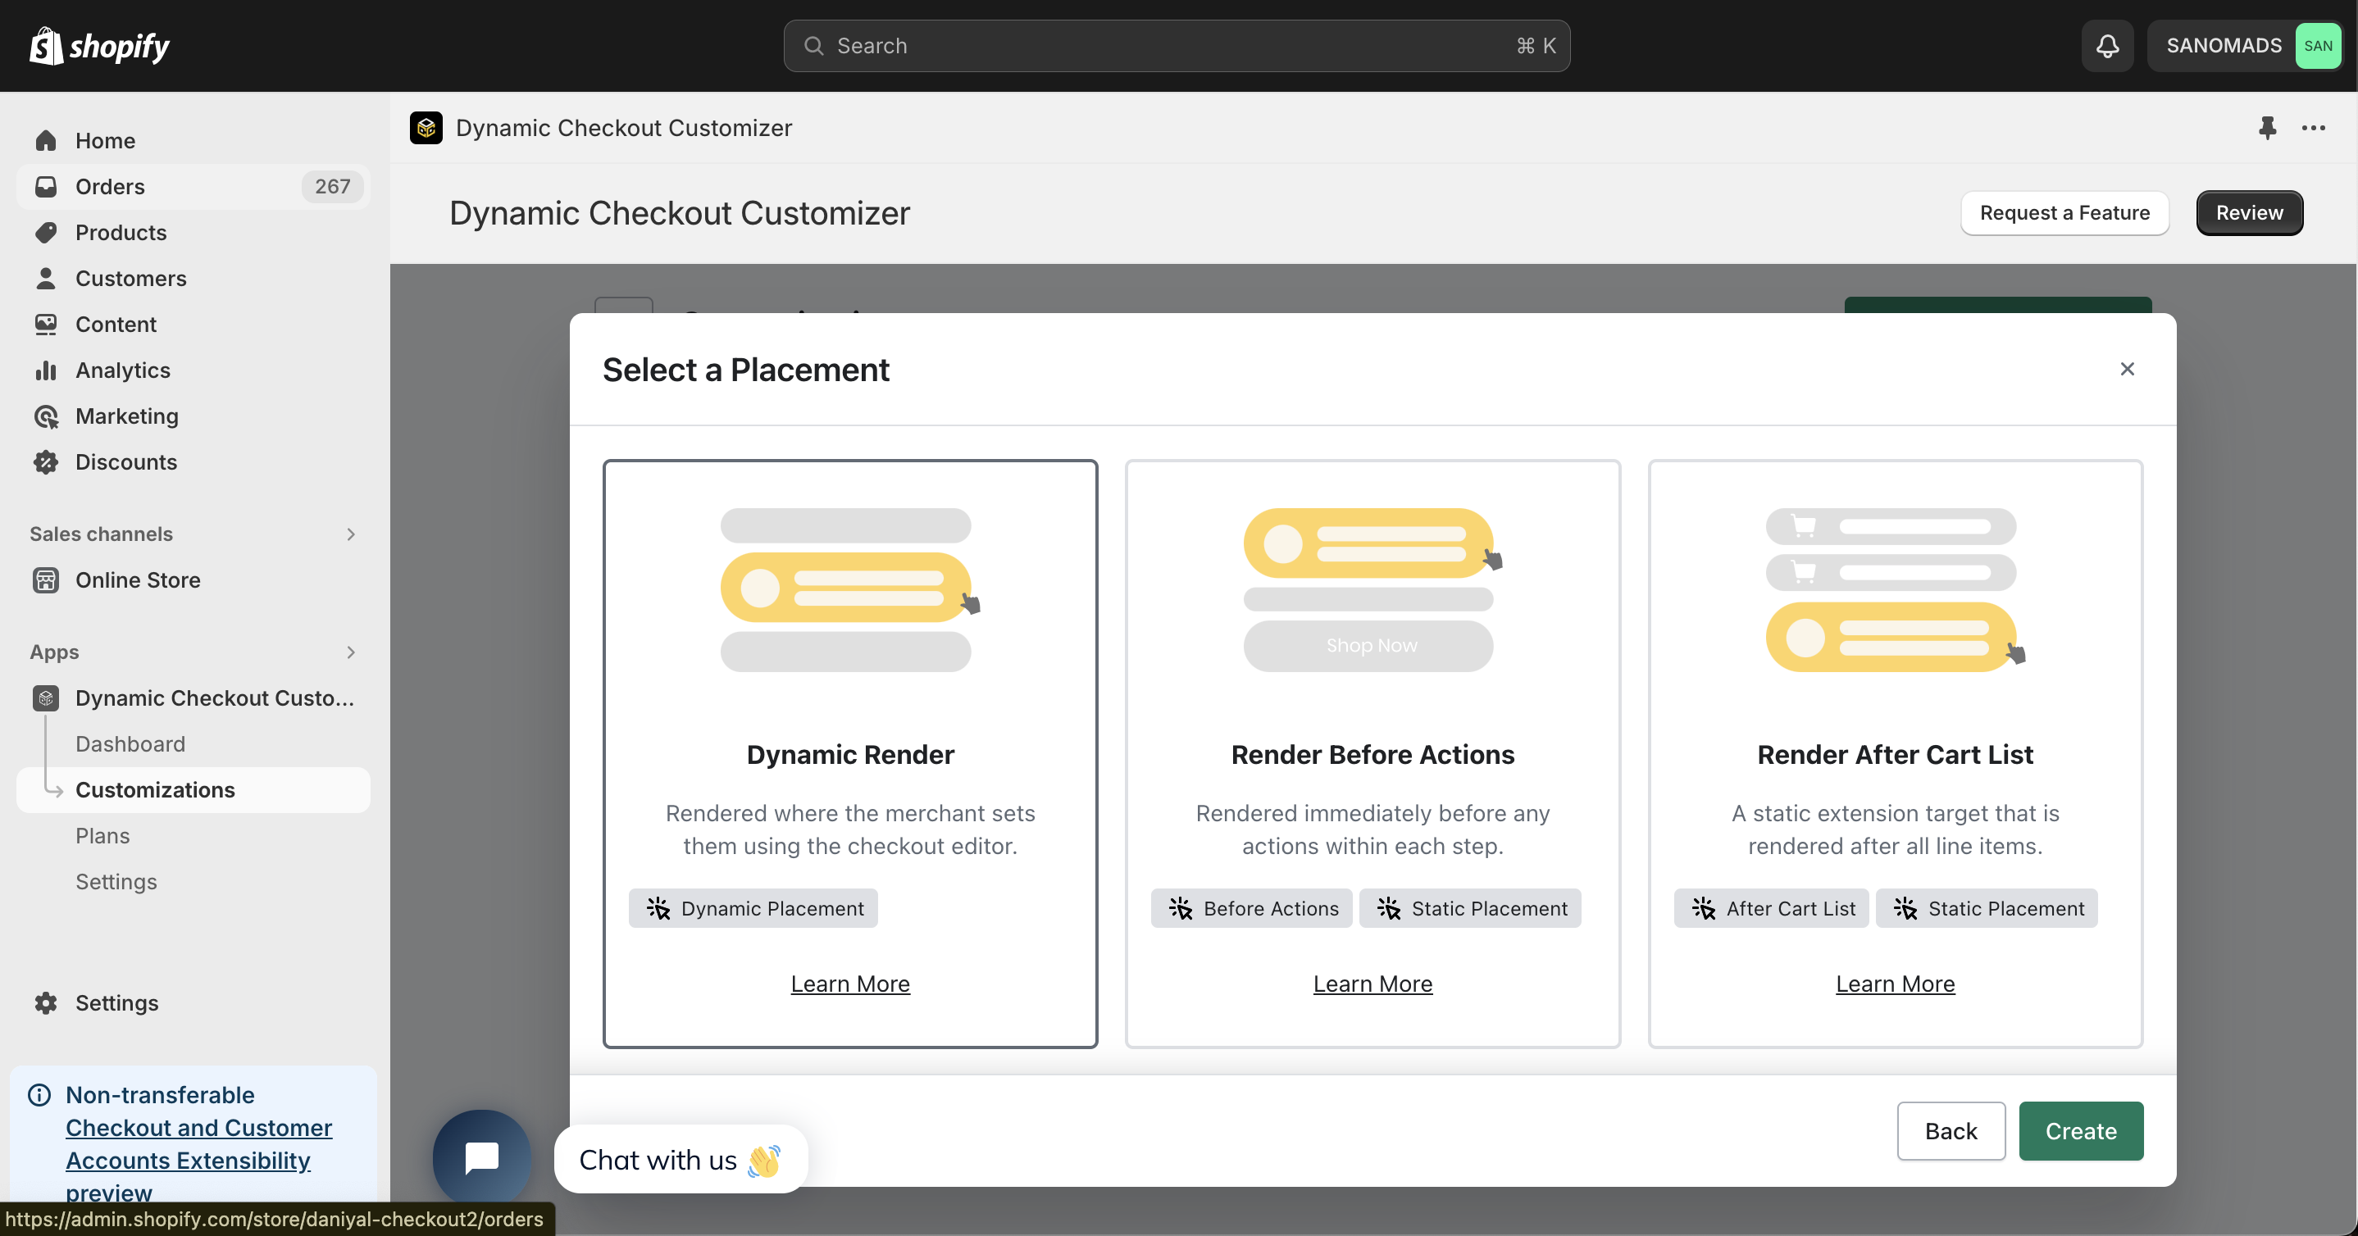Expand the Apps section chevron

pyautogui.click(x=351, y=652)
